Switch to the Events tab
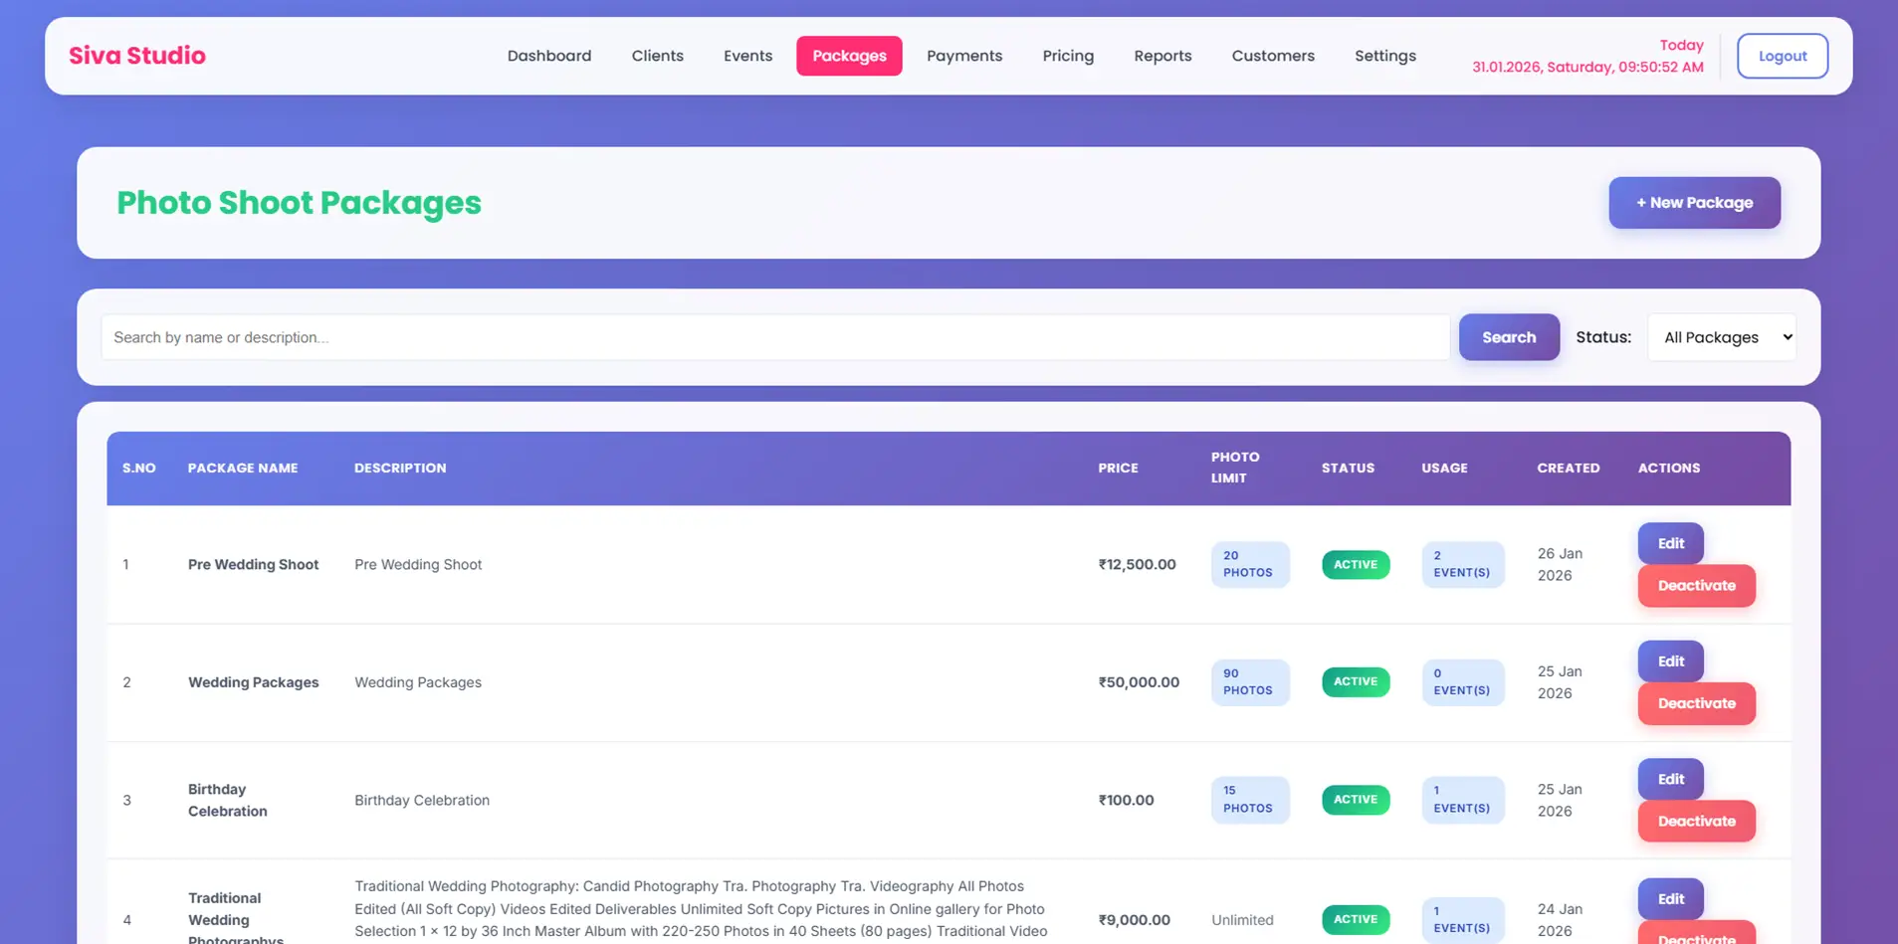Screen dimensions: 1898x944 point(747,56)
